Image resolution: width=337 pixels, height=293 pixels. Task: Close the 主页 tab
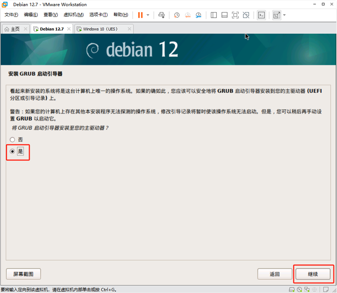(x=25, y=29)
